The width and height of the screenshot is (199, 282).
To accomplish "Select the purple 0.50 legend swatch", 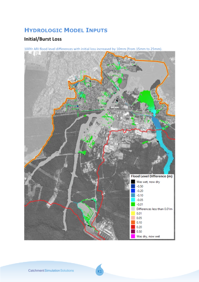I will [x=133, y=232].
